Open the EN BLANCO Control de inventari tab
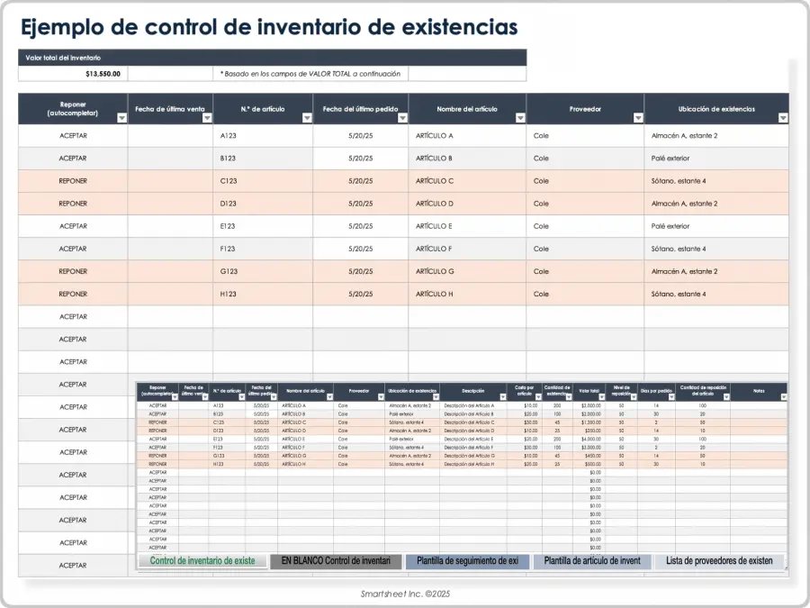Image resolution: width=810 pixels, height=608 pixels. coord(336,561)
